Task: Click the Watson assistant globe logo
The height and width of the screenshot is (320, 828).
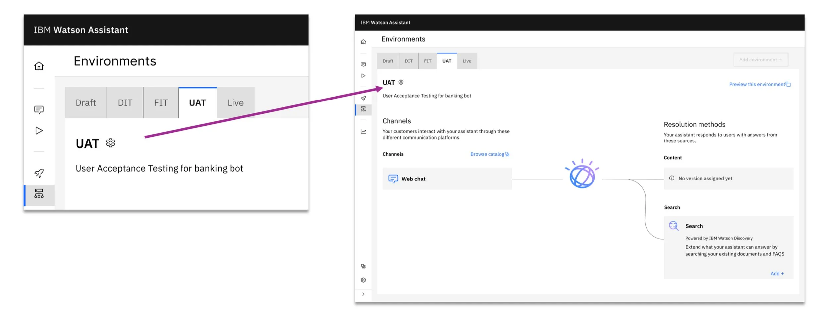Action: click(x=582, y=174)
